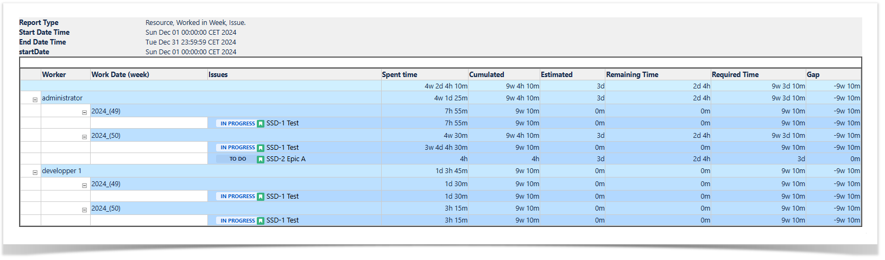Click SSD-1 Test icon in administrator's 2024_(50) week
The image size is (885, 260).
click(x=261, y=148)
